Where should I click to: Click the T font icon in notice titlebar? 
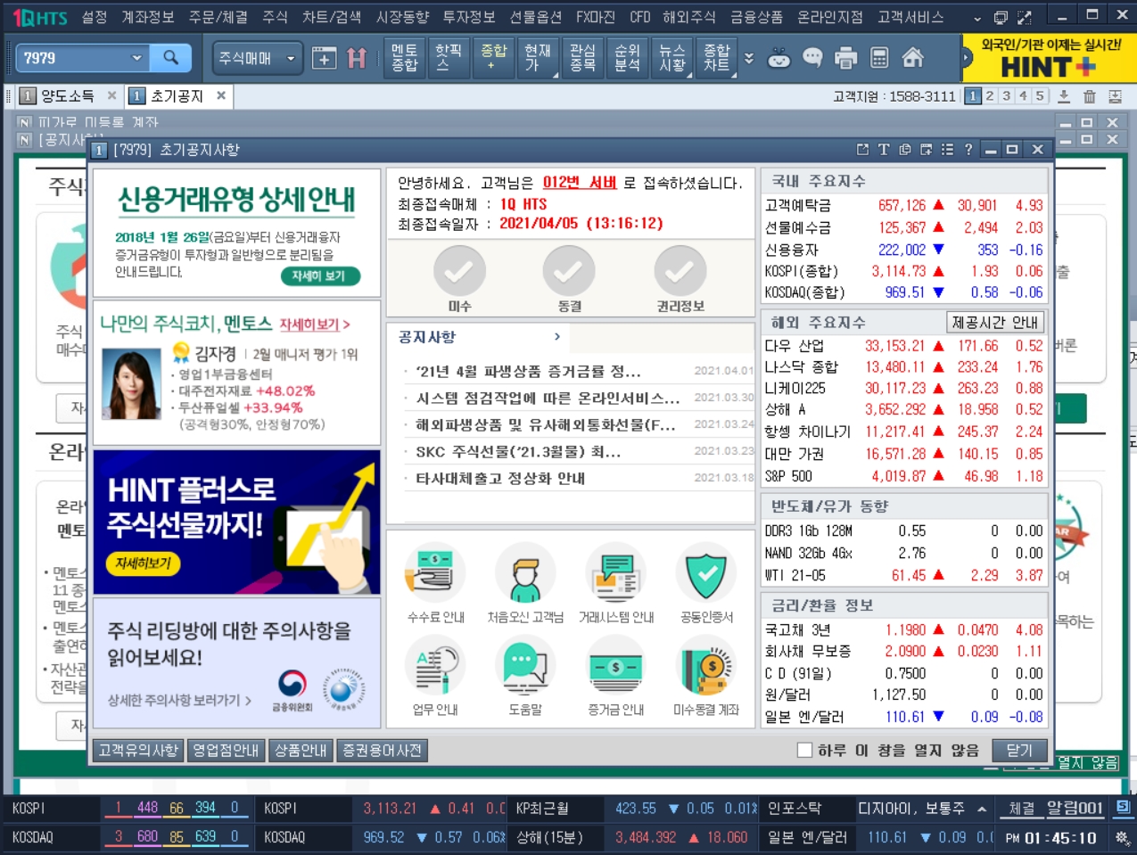884,150
